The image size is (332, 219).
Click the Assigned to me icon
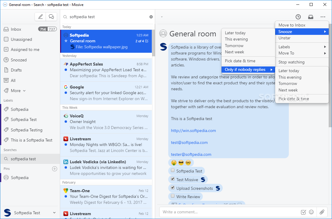[x=6, y=49]
